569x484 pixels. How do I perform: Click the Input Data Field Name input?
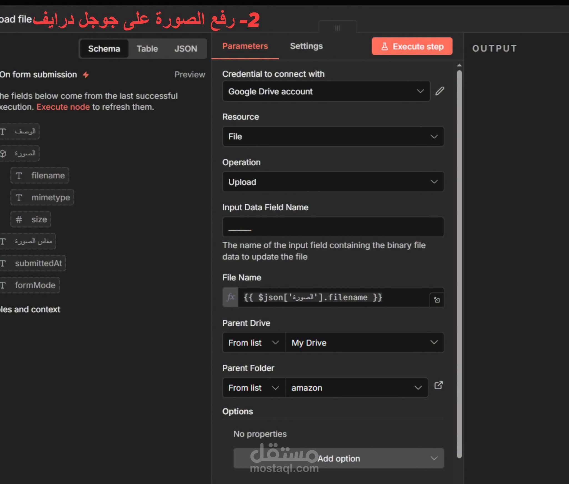point(333,227)
